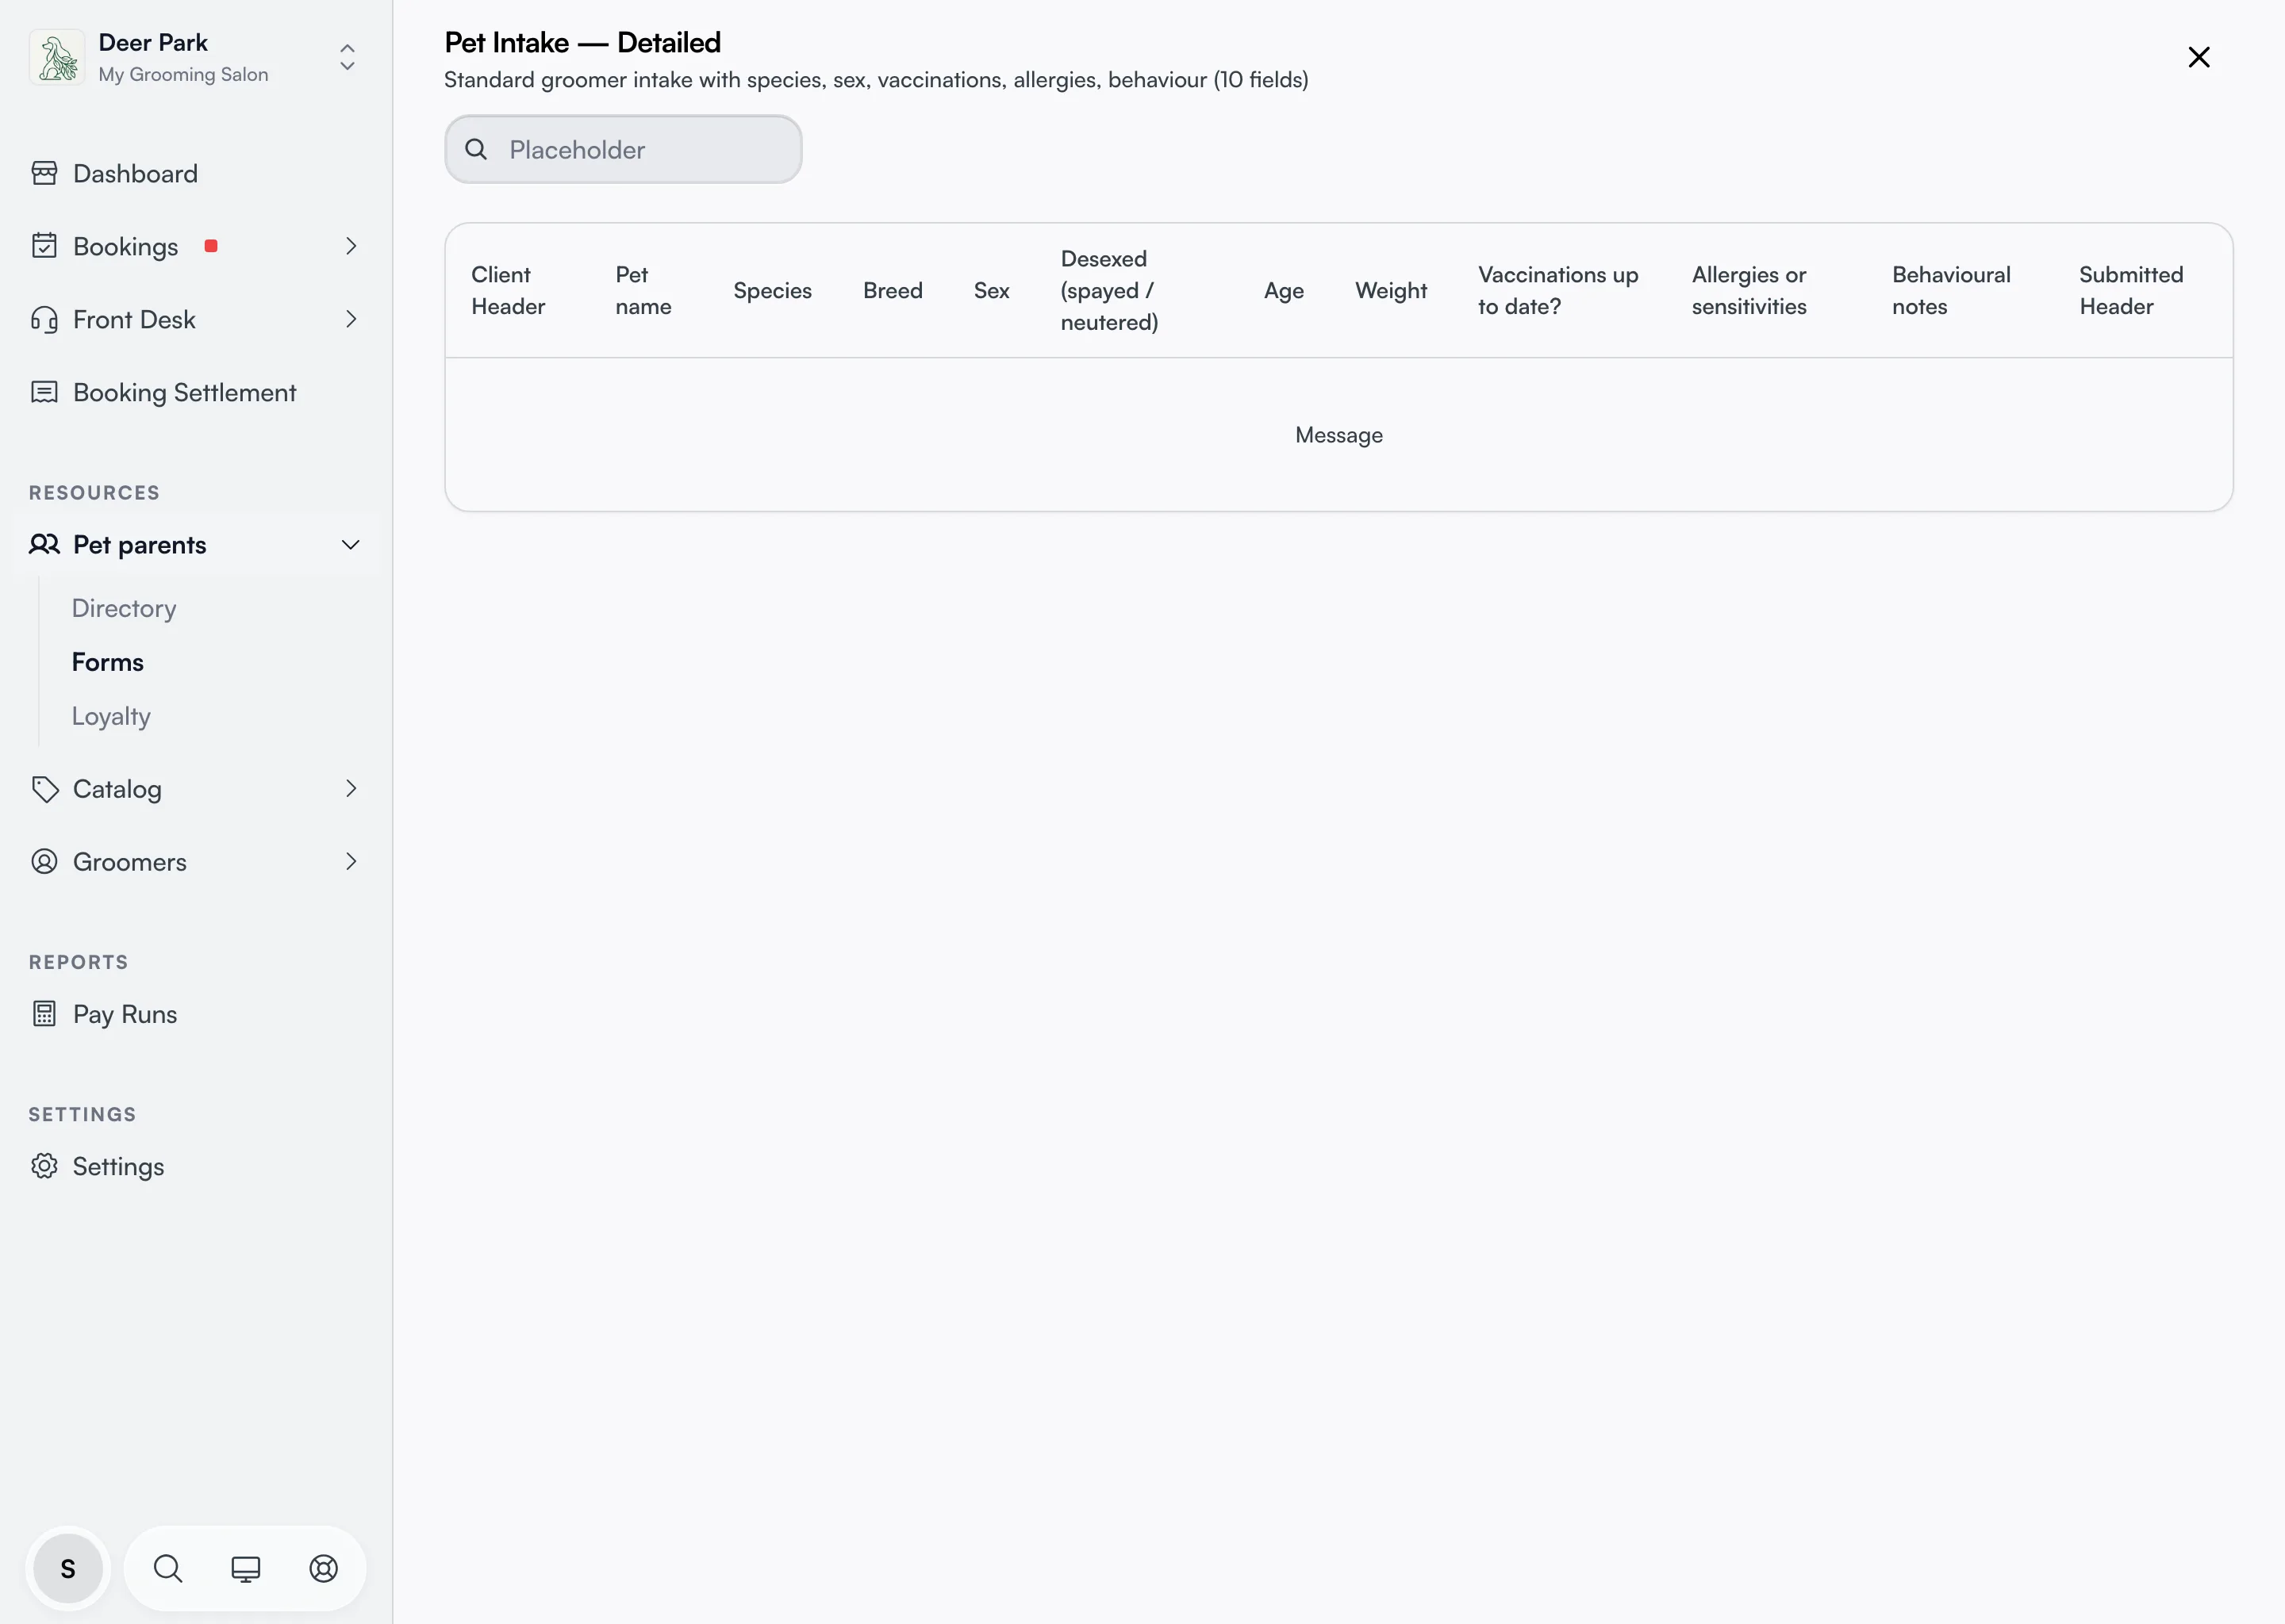Viewport: 2285px width, 1624px height.
Task: Click the search field magnifier icon
Action: click(476, 149)
